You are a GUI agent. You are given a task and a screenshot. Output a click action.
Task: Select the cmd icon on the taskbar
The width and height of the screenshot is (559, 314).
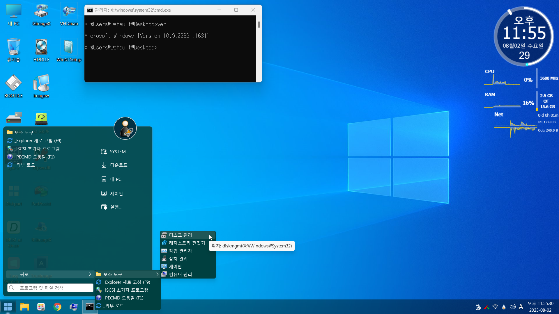[x=90, y=307]
